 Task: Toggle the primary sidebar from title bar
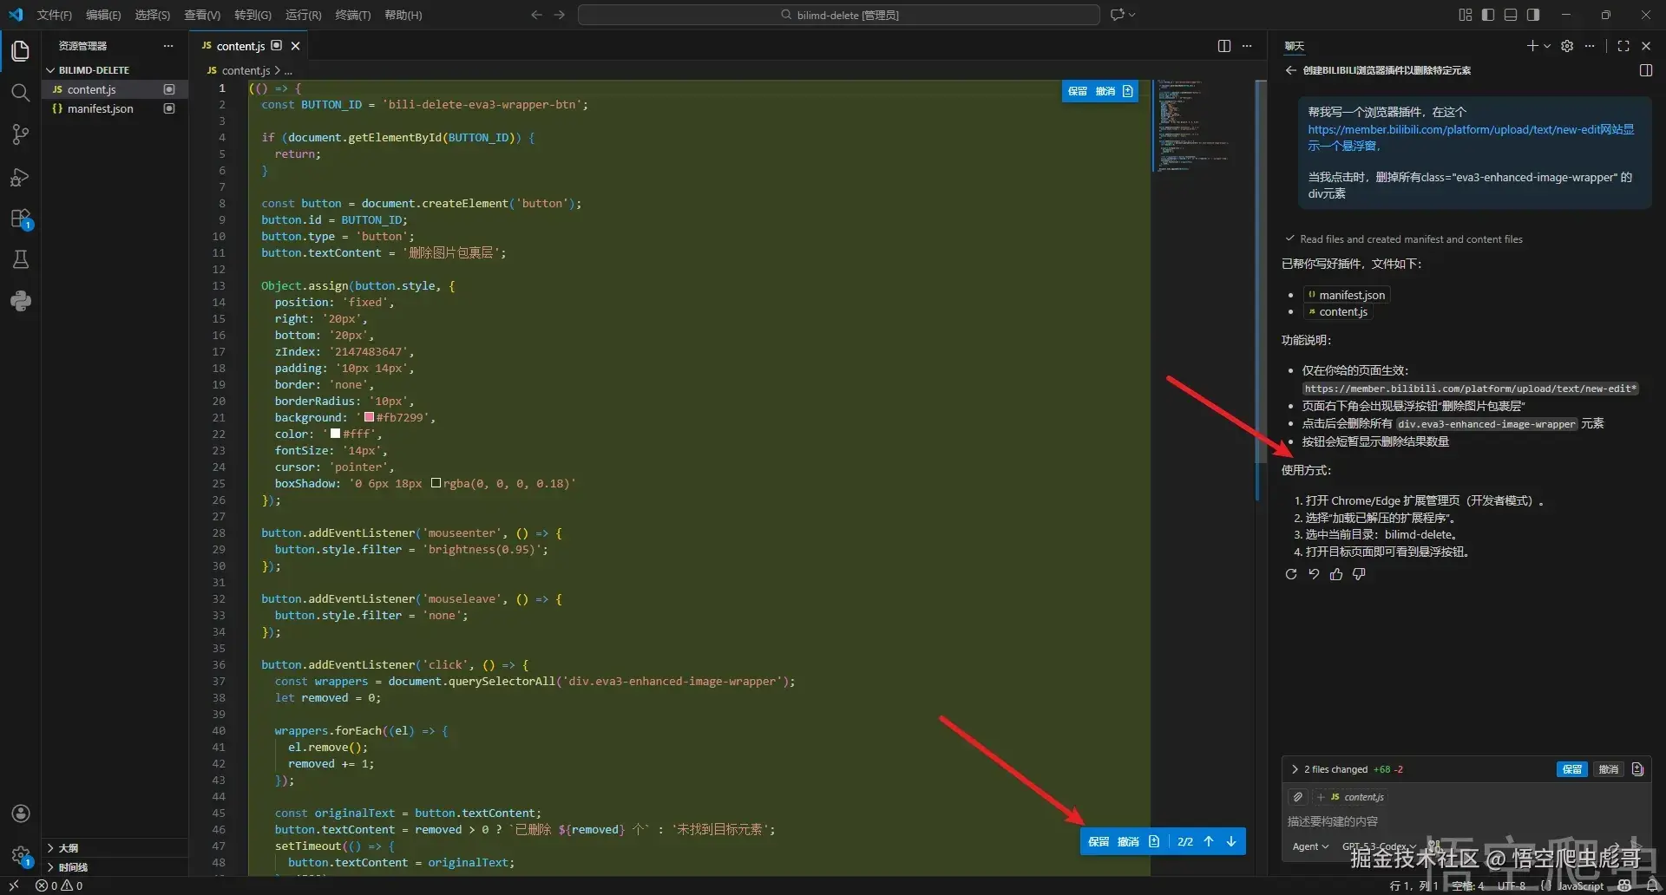pos(1488,15)
